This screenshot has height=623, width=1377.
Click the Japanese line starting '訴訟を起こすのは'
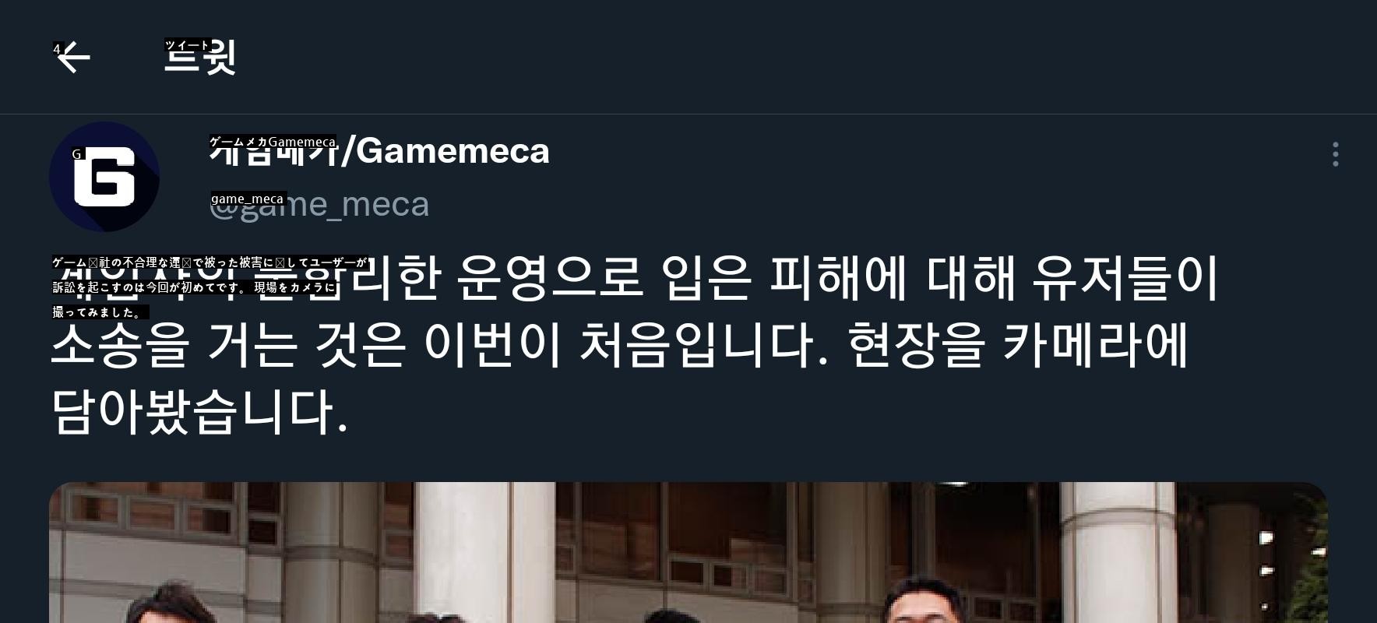coord(194,287)
